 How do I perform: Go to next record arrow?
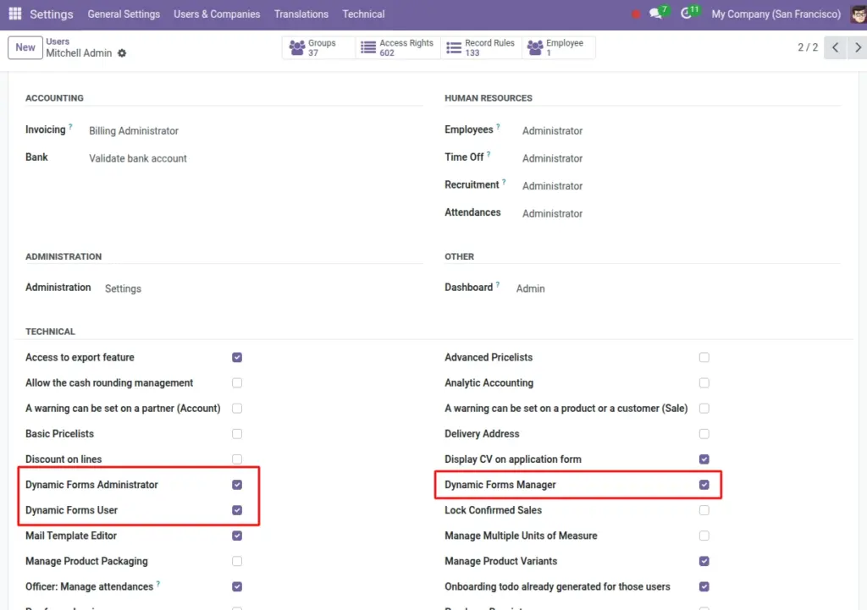858,47
